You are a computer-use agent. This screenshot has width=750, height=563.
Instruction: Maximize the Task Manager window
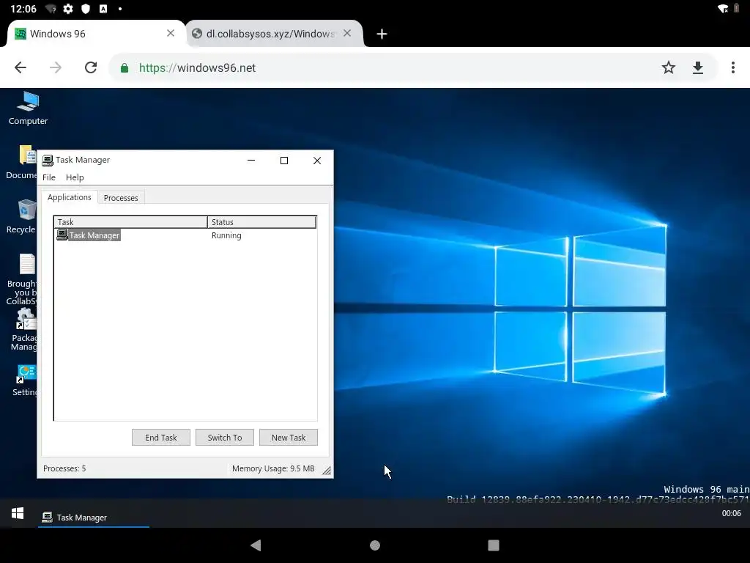coord(284,161)
